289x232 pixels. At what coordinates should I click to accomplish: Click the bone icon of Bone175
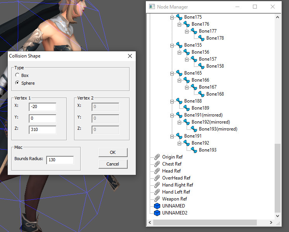pyautogui.click(x=179, y=17)
